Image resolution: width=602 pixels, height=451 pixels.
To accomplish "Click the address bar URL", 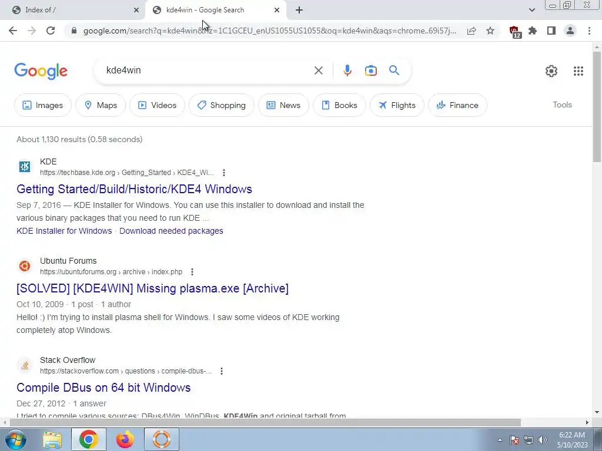I will click(x=269, y=31).
